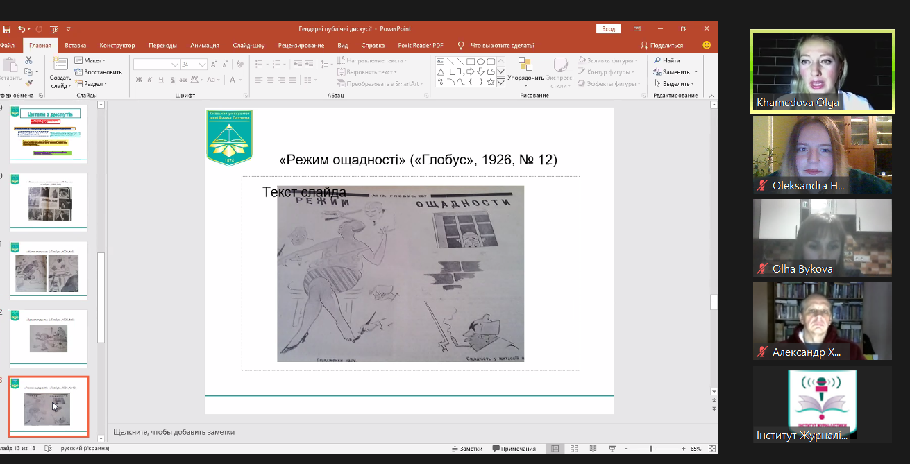Click the Save icon in quick access toolbar
Image resolution: width=910 pixels, height=464 pixels.
tap(6, 29)
